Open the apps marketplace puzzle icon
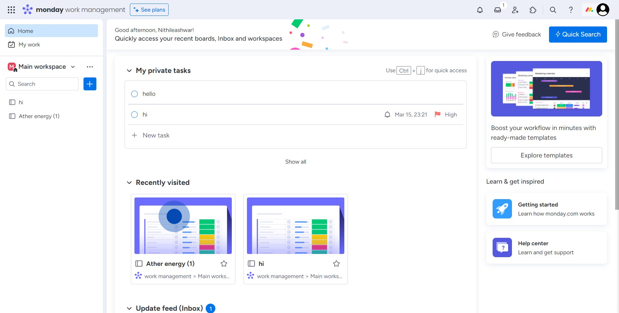Screen dimensions: 619x313 (533, 10)
